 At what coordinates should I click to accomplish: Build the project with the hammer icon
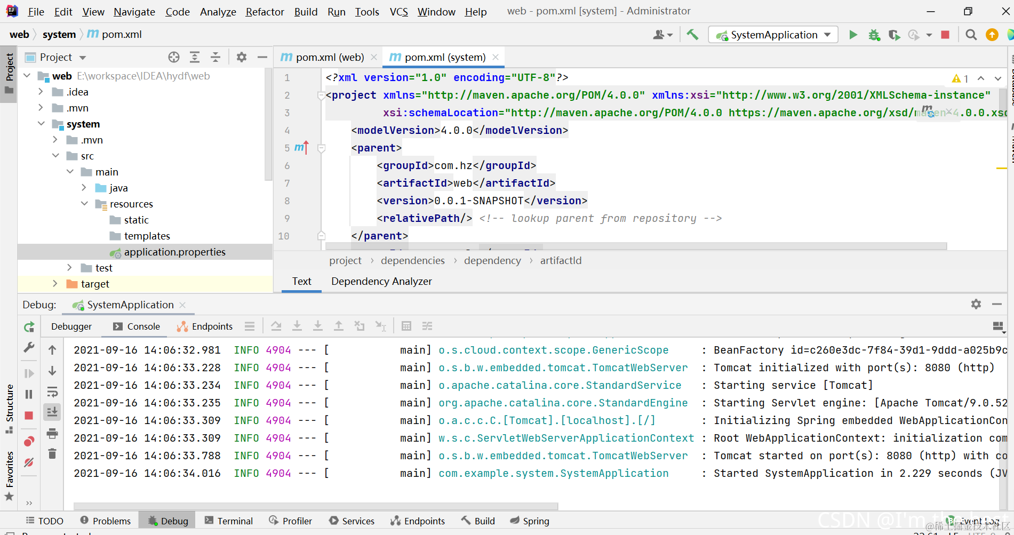click(692, 35)
